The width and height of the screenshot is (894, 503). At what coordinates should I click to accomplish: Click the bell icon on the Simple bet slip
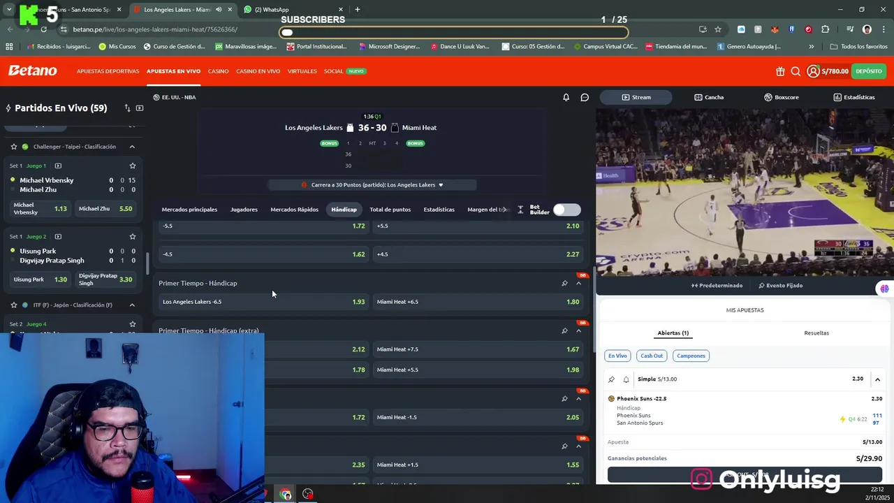click(x=626, y=379)
